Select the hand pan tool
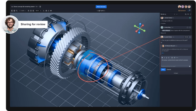Screen dimensions: 196x111 pyautogui.click(x=45, y=11)
